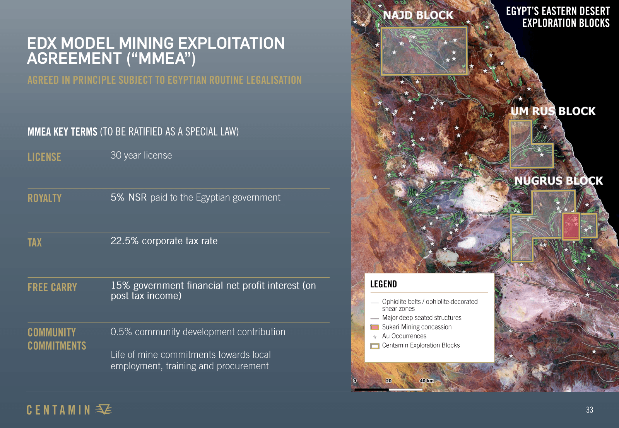Click the Au Occurrences star legend icon
619x428 pixels.
tap(374, 337)
